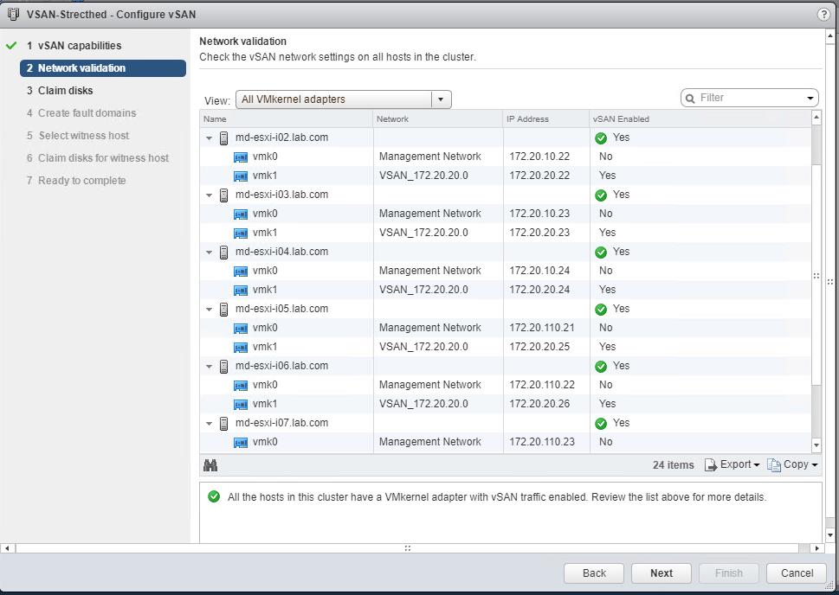Select step 6 Claim disks for witness host
The width and height of the screenshot is (839, 595).
click(x=98, y=157)
